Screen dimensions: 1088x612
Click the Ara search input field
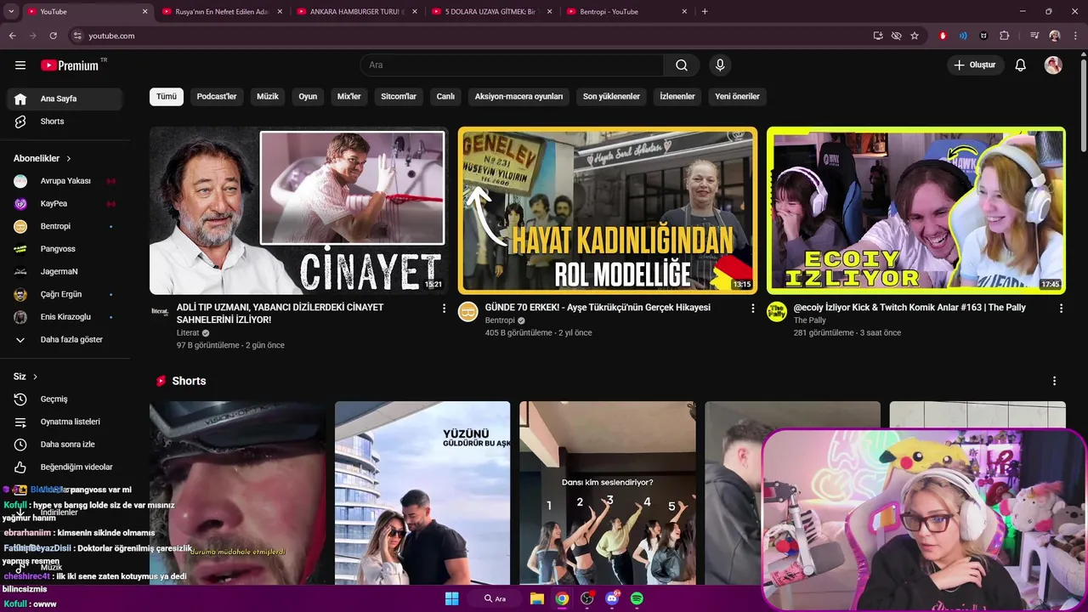pos(513,65)
